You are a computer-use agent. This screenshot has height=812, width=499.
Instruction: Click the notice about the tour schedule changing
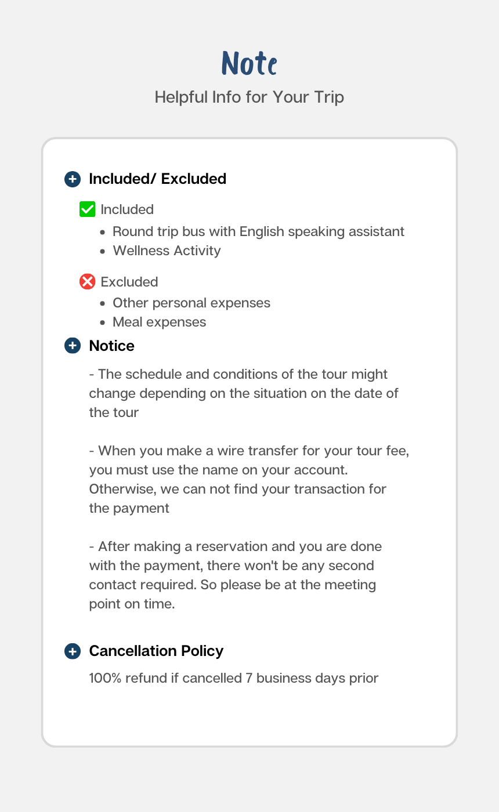pyautogui.click(x=244, y=393)
